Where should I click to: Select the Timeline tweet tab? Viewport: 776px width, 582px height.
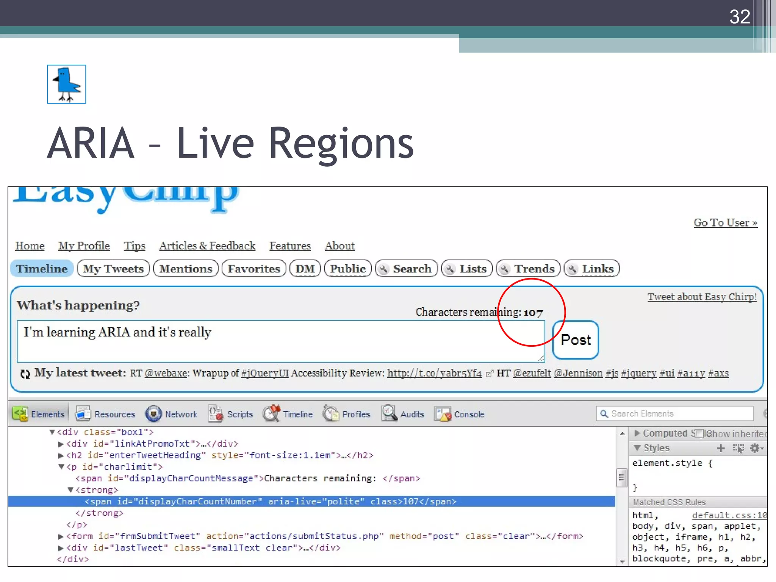42,269
